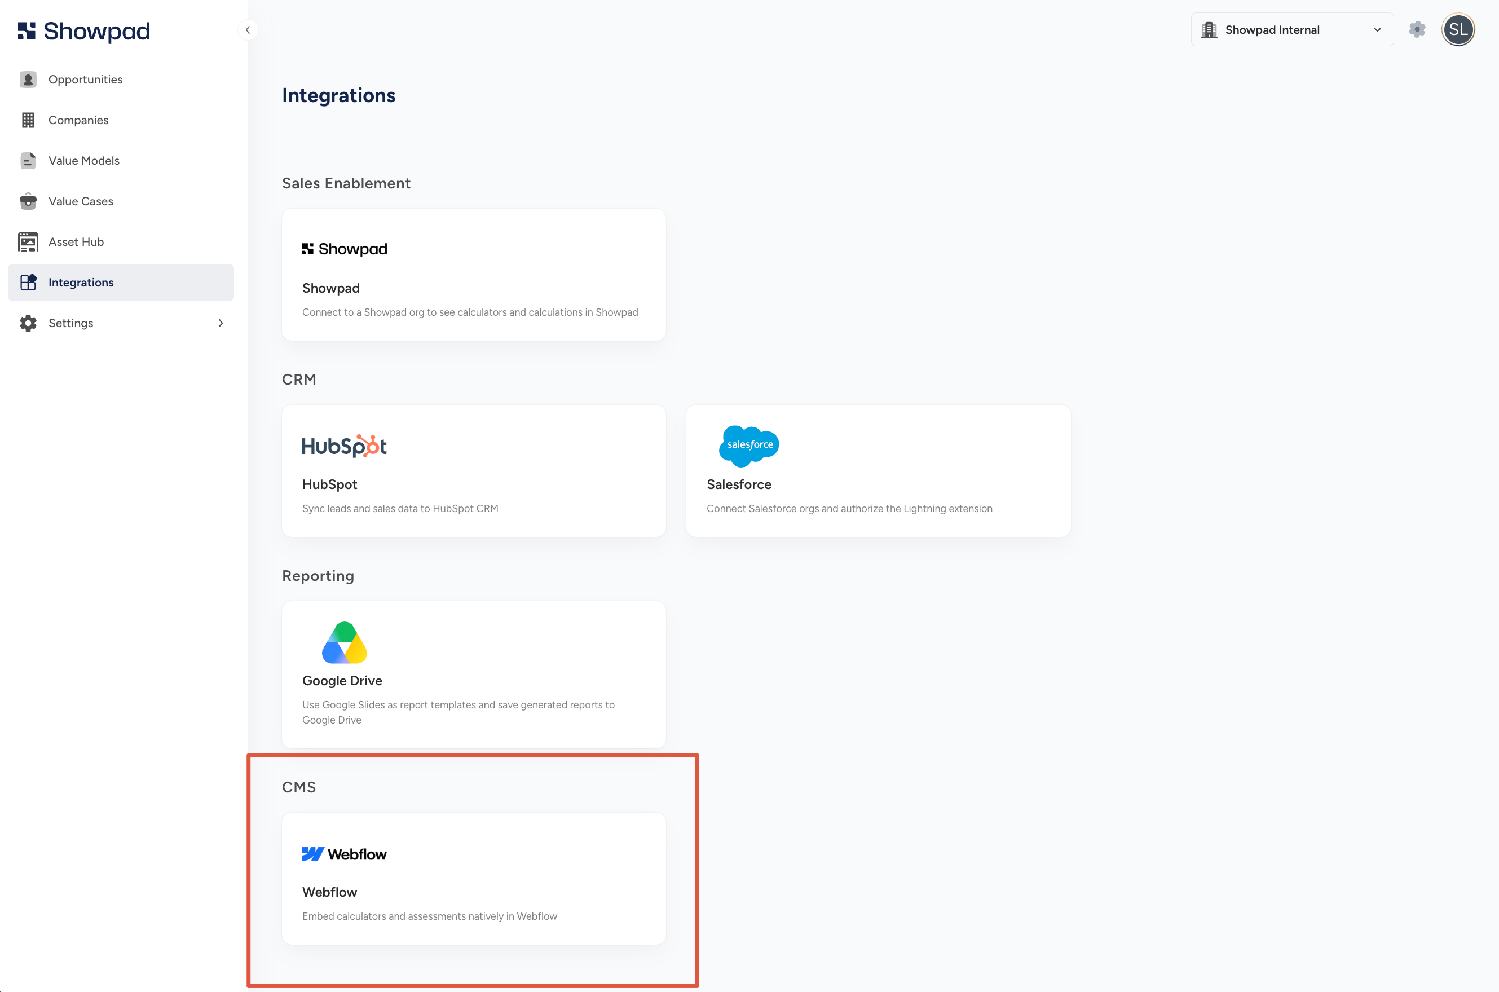Click the Webflow logo
Image resolution: width=1499 pixels, height=992 pixels.
[x=344, y=854]
